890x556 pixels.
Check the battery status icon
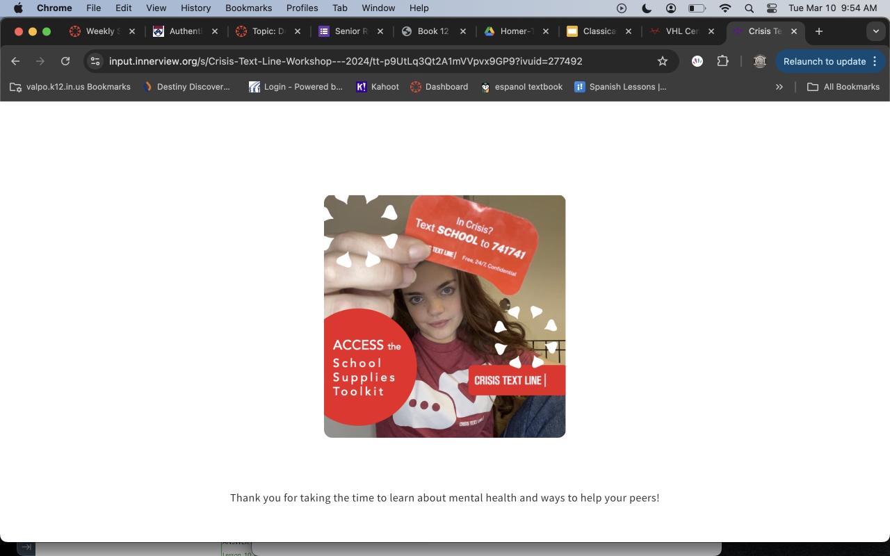pos(697,8)
